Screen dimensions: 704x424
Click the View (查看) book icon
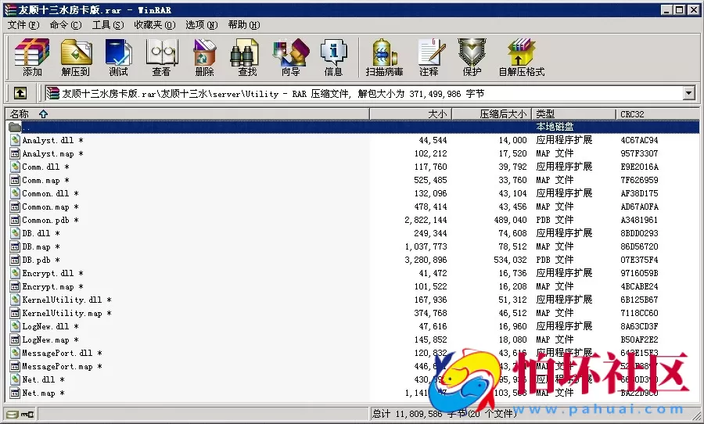162,57
